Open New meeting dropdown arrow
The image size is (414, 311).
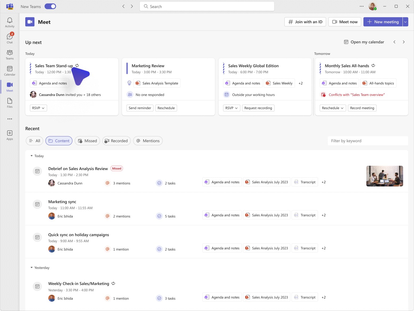405,22
